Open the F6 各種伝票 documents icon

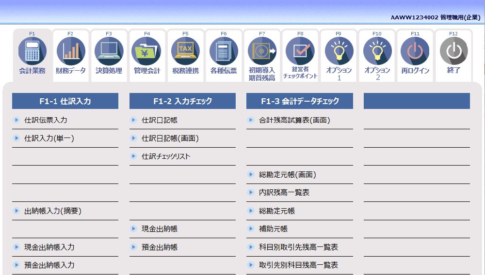(224, 51)
